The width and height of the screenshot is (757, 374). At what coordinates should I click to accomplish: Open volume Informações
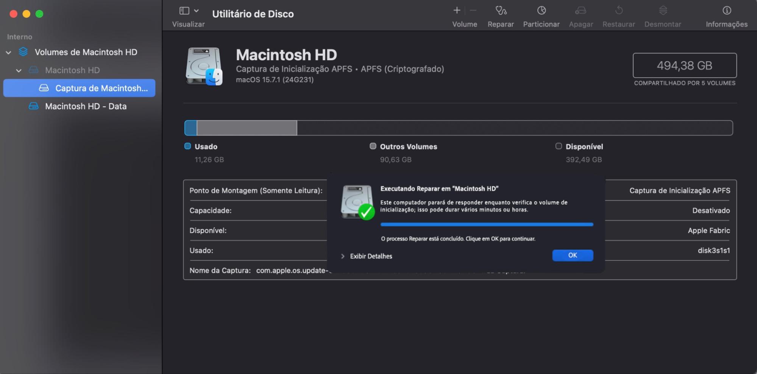[727, 15]
